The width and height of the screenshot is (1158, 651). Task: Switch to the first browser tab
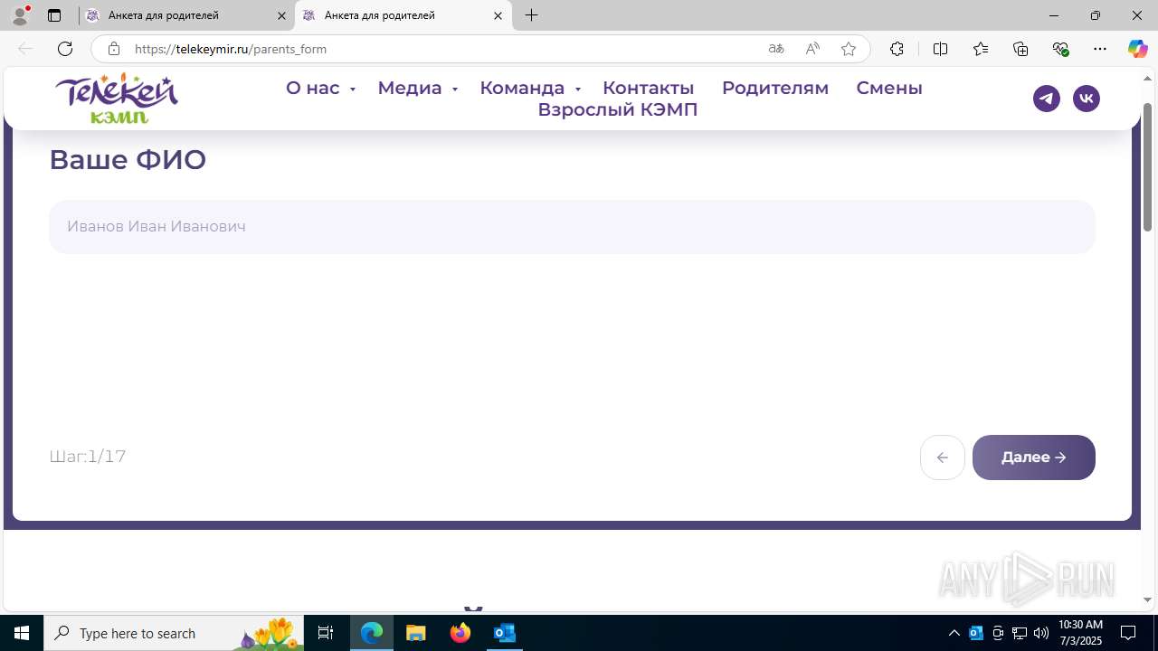pos(187,15)
